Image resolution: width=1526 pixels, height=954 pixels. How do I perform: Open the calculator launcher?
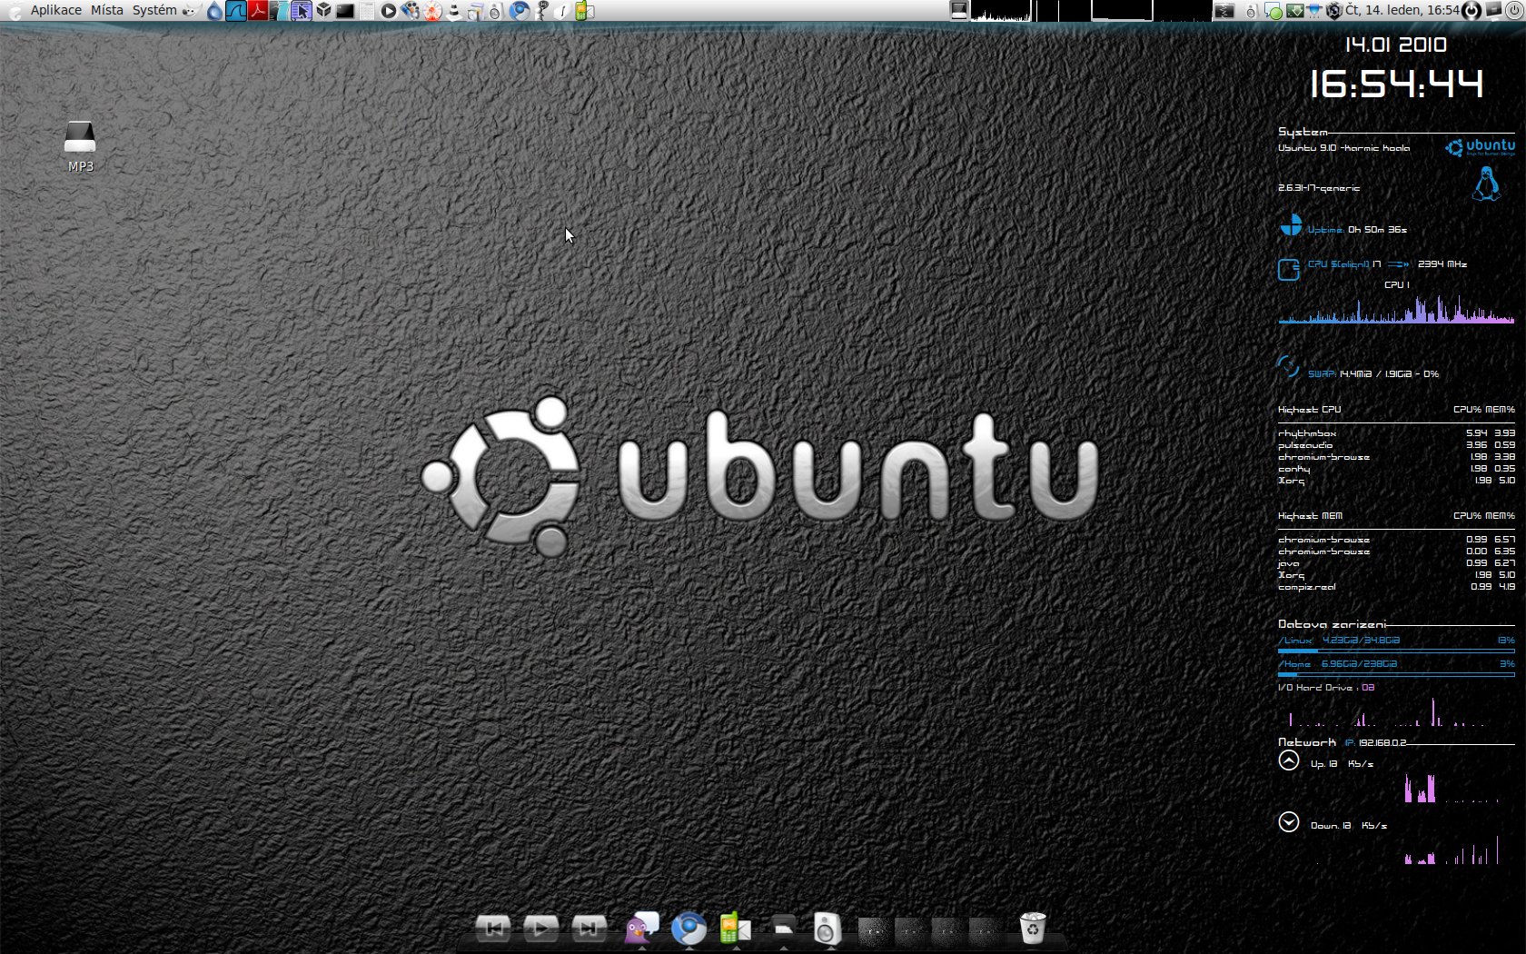coord(367,11)
